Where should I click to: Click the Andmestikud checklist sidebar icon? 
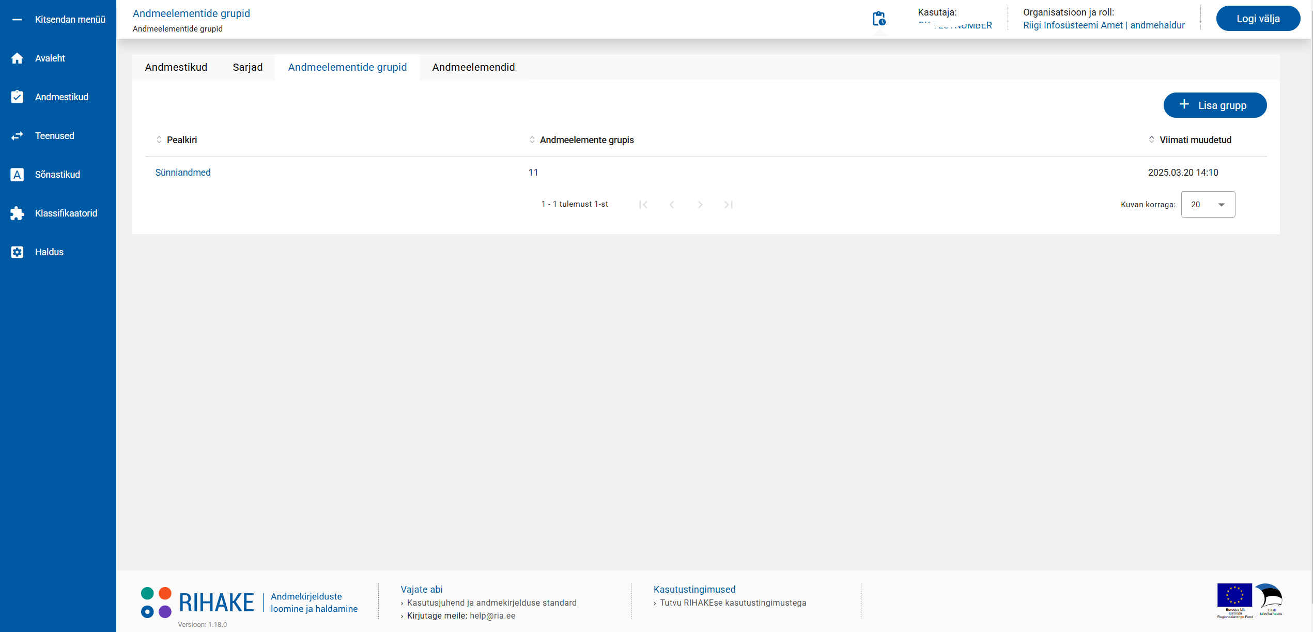[17, 97]
